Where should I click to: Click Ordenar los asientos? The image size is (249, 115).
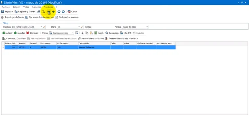tap(67, 17)
